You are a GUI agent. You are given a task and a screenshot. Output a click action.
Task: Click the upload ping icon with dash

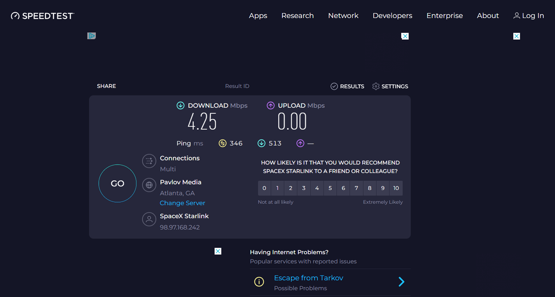(x=300, y=143)
